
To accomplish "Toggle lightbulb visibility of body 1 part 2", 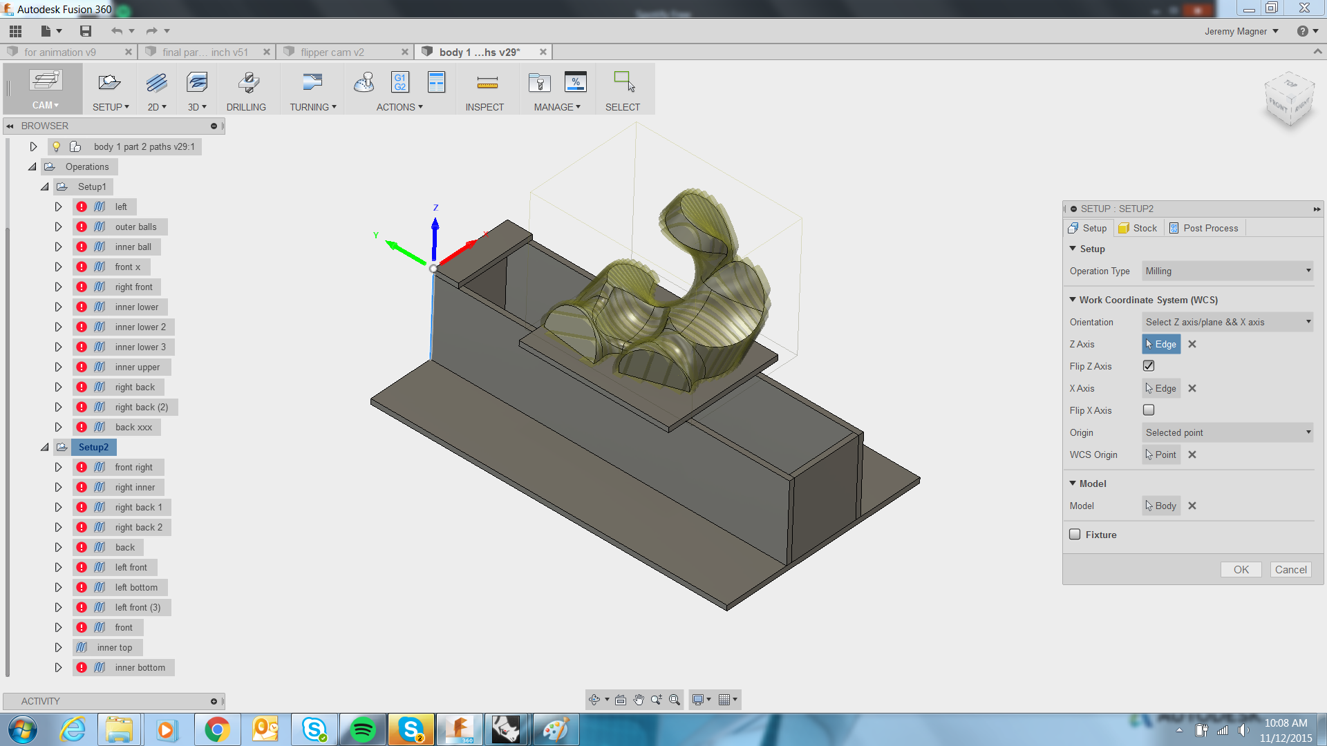I will pyautogui.click(x=57, y=147).
